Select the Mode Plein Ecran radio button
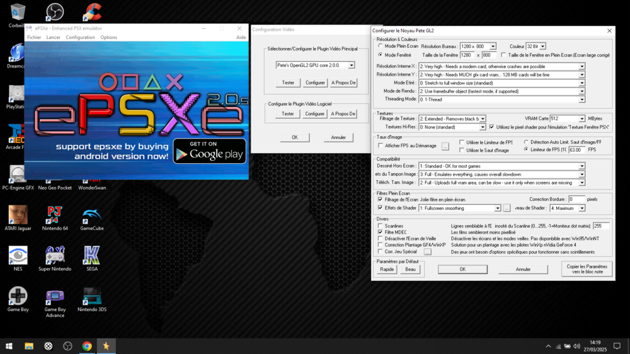 click(x=381, y=46)
